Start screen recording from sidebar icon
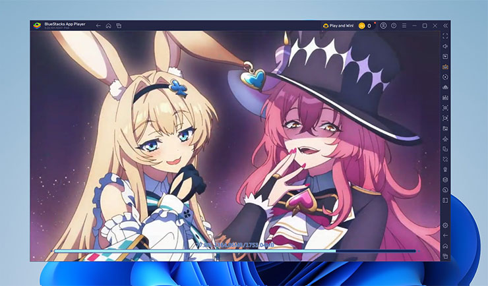Screen dimensions: 488x286 445,118
